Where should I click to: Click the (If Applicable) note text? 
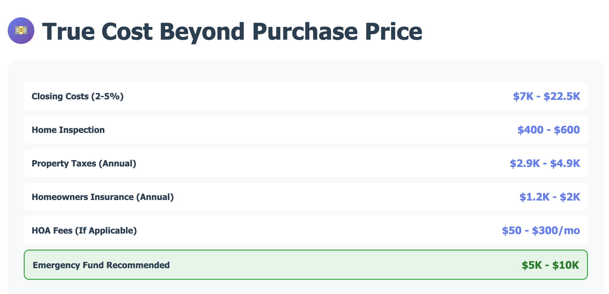pyautogui.click(x=106, y=231)
